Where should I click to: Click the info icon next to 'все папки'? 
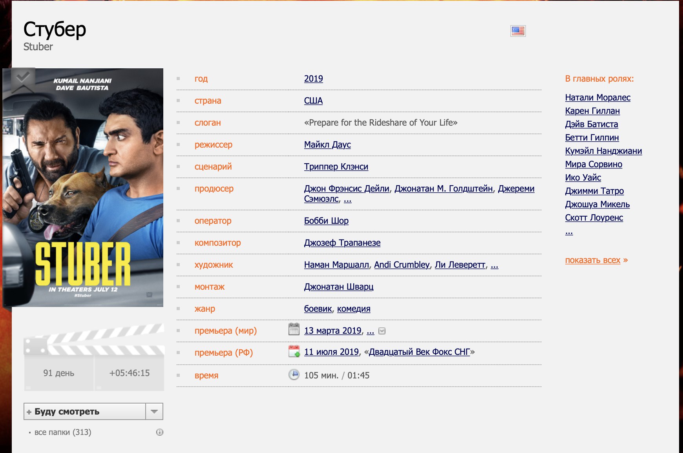click(160, 432)
